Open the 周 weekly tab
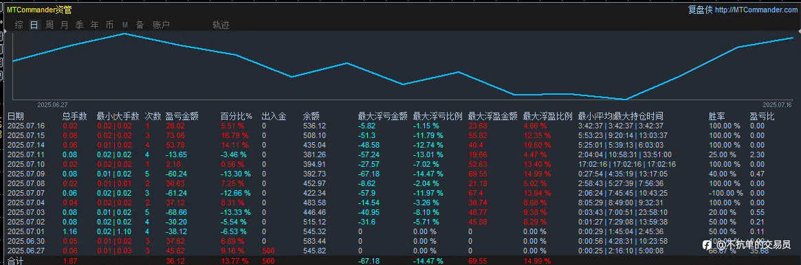 pos(49,25)
